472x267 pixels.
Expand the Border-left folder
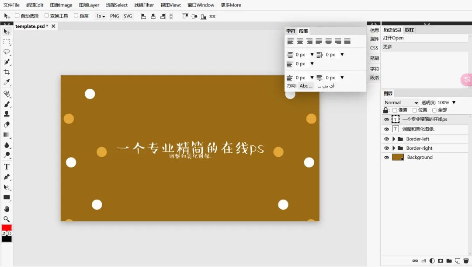click(394, 139)
